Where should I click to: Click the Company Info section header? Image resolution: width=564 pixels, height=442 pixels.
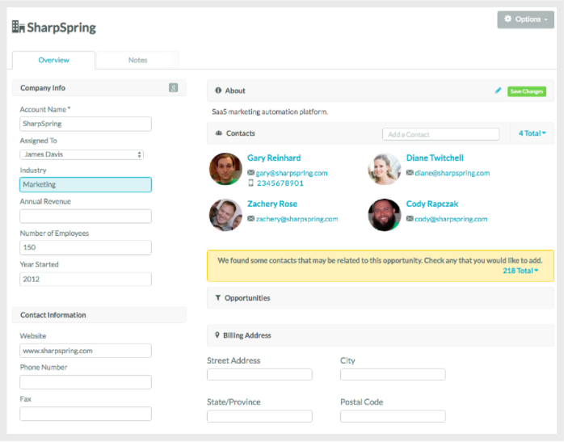coord(99,88)
